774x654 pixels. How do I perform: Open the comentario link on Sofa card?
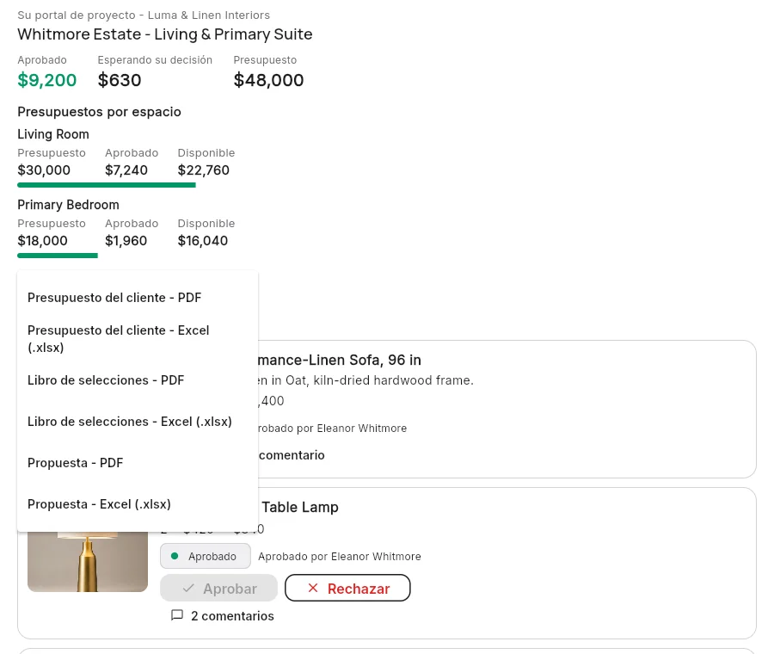pos(292,455)
